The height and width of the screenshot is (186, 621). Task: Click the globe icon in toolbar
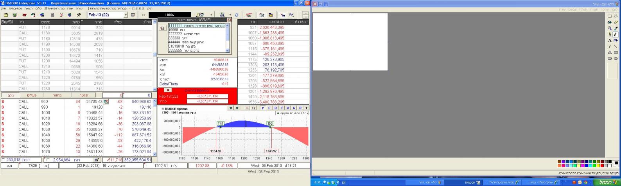(70, 15)
